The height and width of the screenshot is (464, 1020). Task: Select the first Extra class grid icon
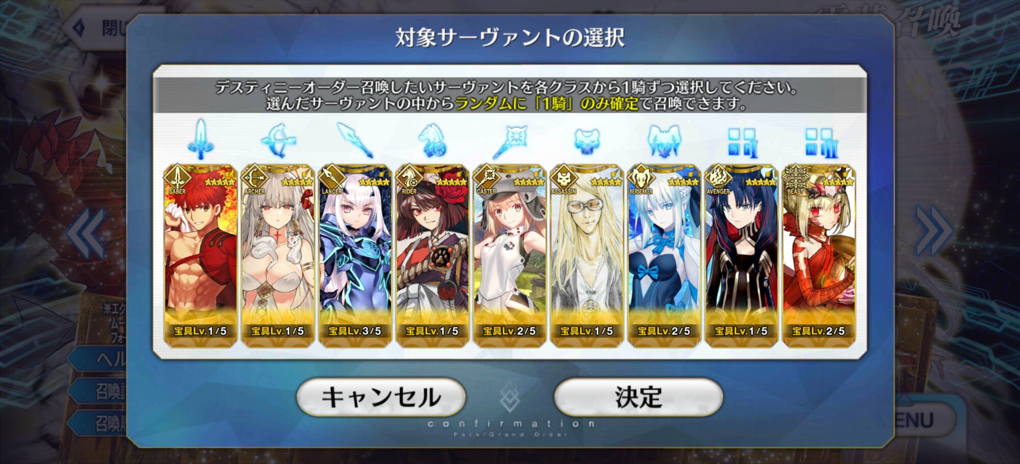click(742, 142)
